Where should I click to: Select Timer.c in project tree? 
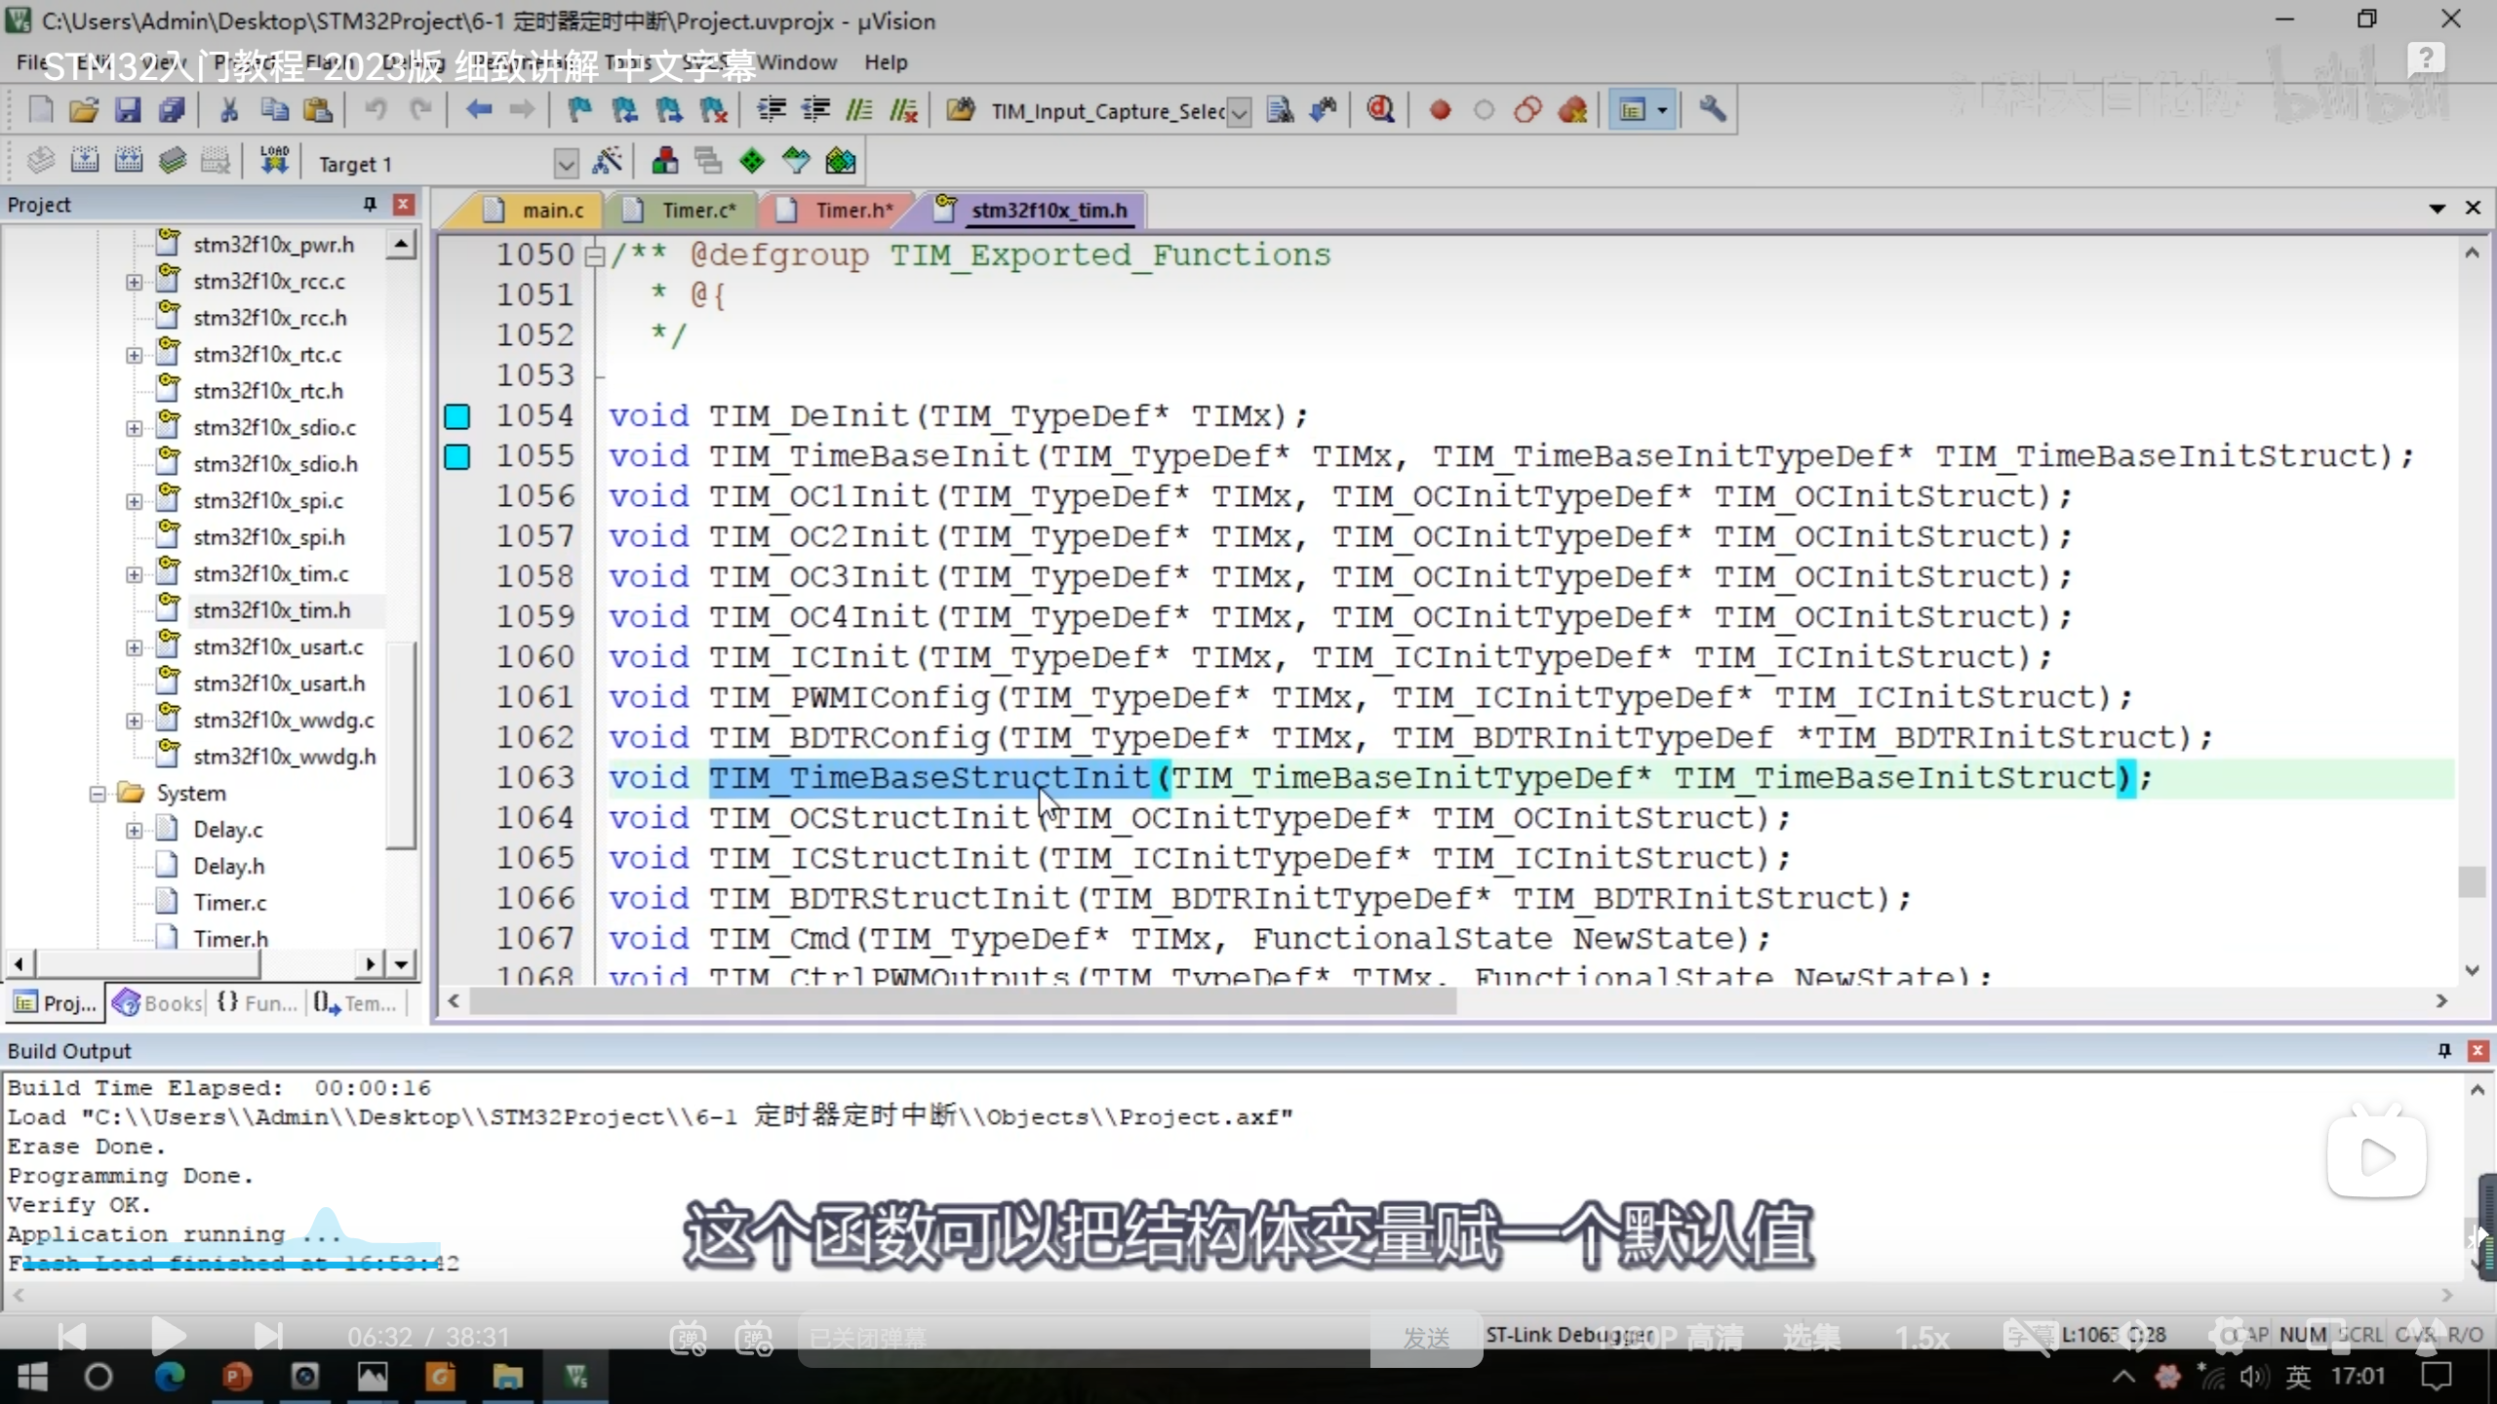pos(229,902)
